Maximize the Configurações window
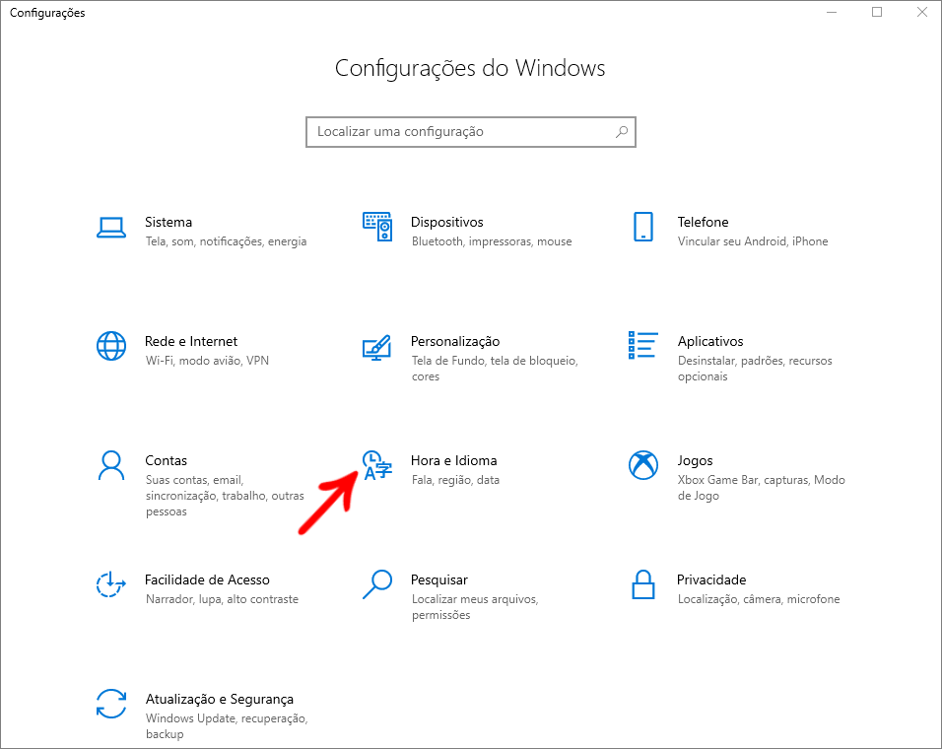The height and width of the screenshot is (749, 942). (877, 12)
